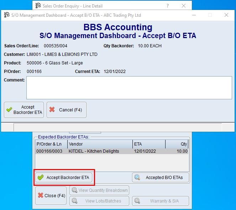Viewport: 236px width, 210px height.
Task: Click the ETA column header in the table
Action: click(x=149, y=144)
